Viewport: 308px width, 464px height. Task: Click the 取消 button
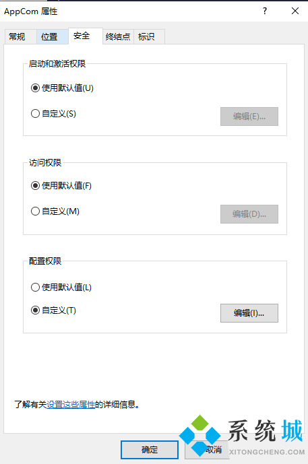[x=214, y=450]
